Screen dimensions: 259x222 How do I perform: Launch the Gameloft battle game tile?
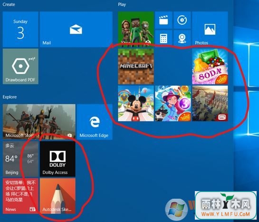[x=210, y=104]
